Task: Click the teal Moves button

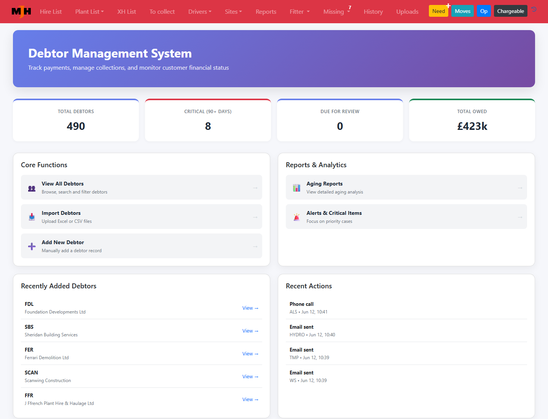Action: (462, 11)
